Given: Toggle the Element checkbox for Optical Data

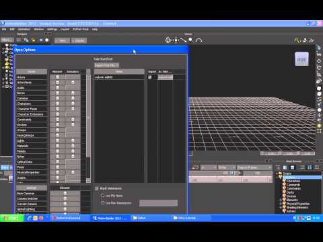Looking at the screenshot, I should [x=57, y=162].
